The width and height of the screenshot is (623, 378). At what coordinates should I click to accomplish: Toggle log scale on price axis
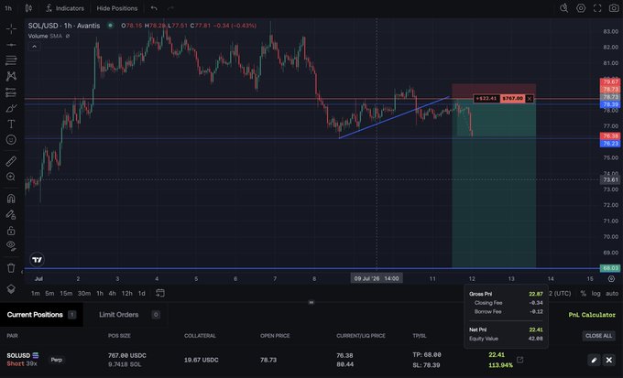pos(596,294)
